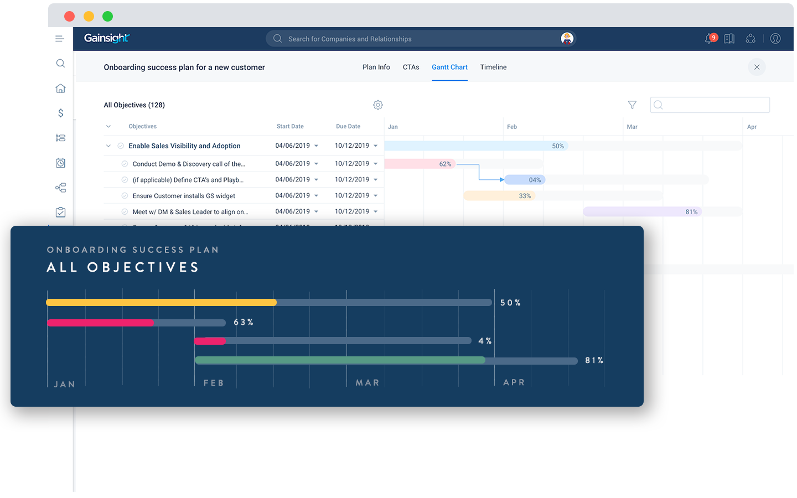Switch to the Plan Info tab
Screen dimensions: 797x498
(376, 67)
